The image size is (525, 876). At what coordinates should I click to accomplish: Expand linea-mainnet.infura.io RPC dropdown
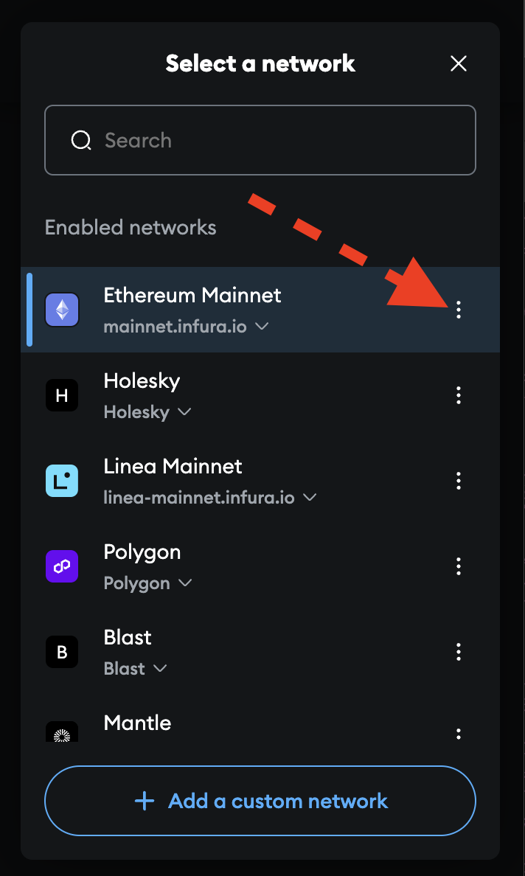(310, 498)
